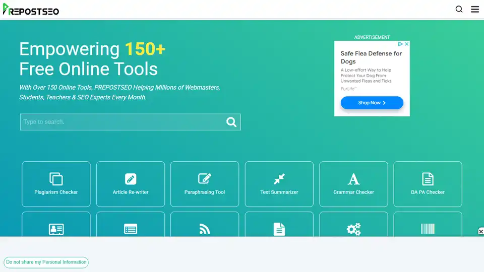Click the Shop Now ad button
Image resolution: width=484 pixels, height=272 pixels.
click(372, 103)
